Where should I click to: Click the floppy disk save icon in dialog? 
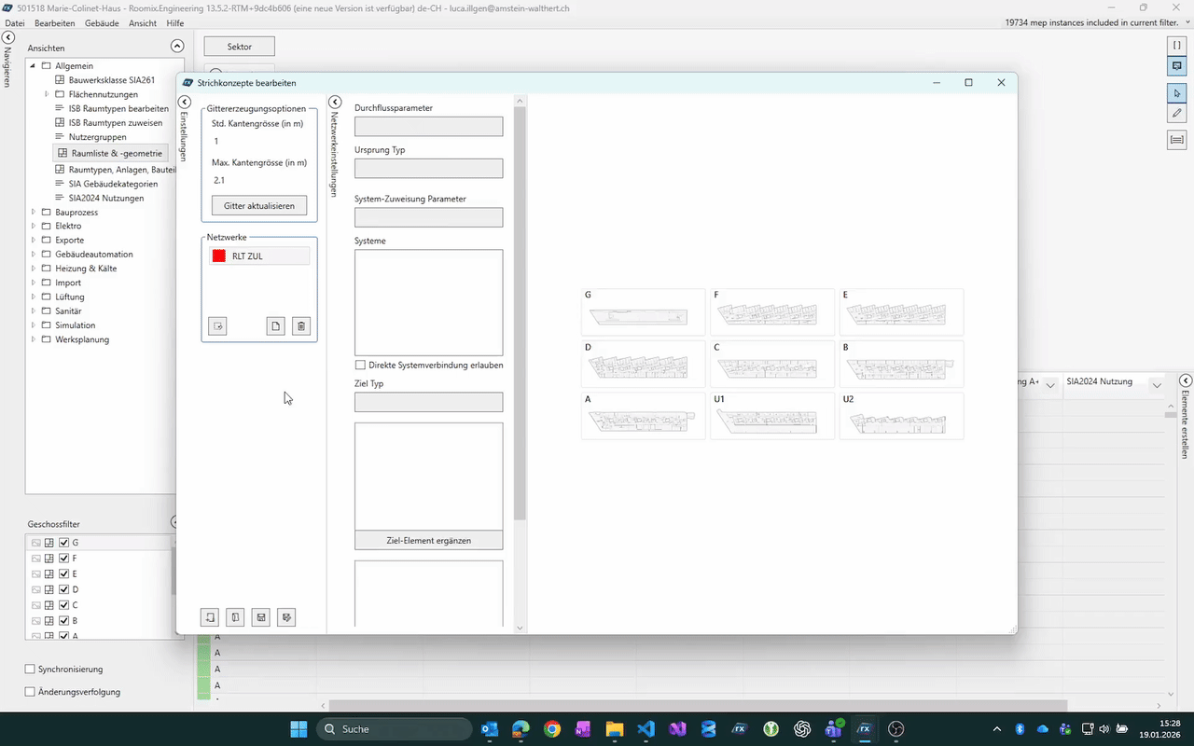pyautogui.click(x=261, y=617)
